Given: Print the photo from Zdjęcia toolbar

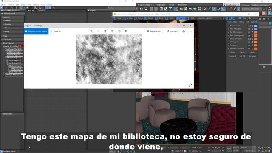Looking at the screenshot, I should (x=184, y=31).
